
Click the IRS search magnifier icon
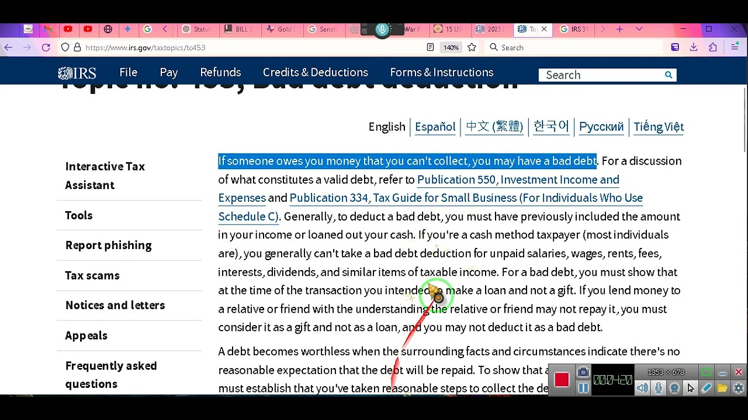[x=669, y=75]
